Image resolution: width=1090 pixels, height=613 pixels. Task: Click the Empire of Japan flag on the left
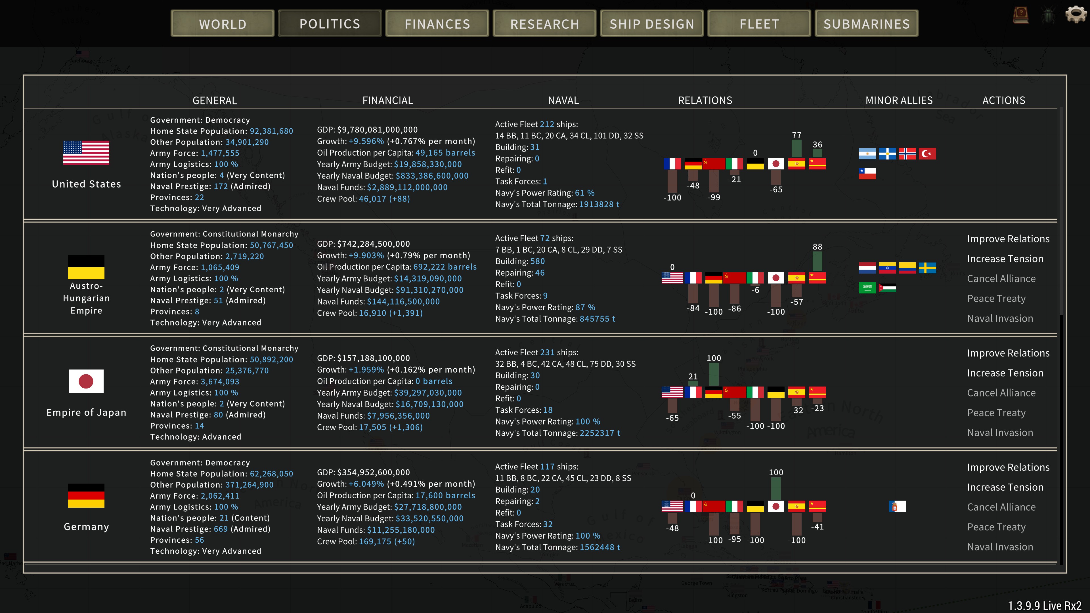pos(86,381)
